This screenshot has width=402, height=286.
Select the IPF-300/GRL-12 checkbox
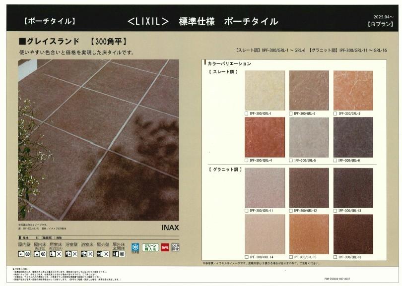(291, 211)
